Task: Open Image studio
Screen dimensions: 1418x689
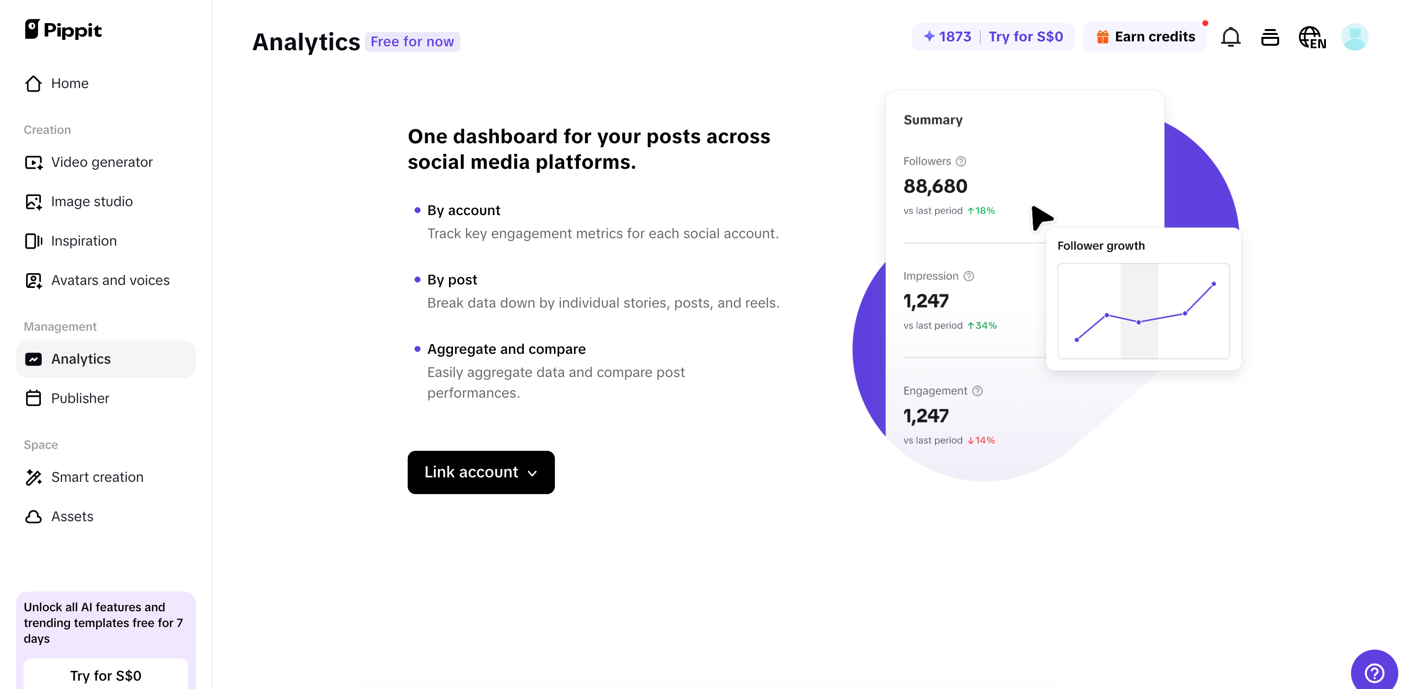Action: [x=92, y=201]
